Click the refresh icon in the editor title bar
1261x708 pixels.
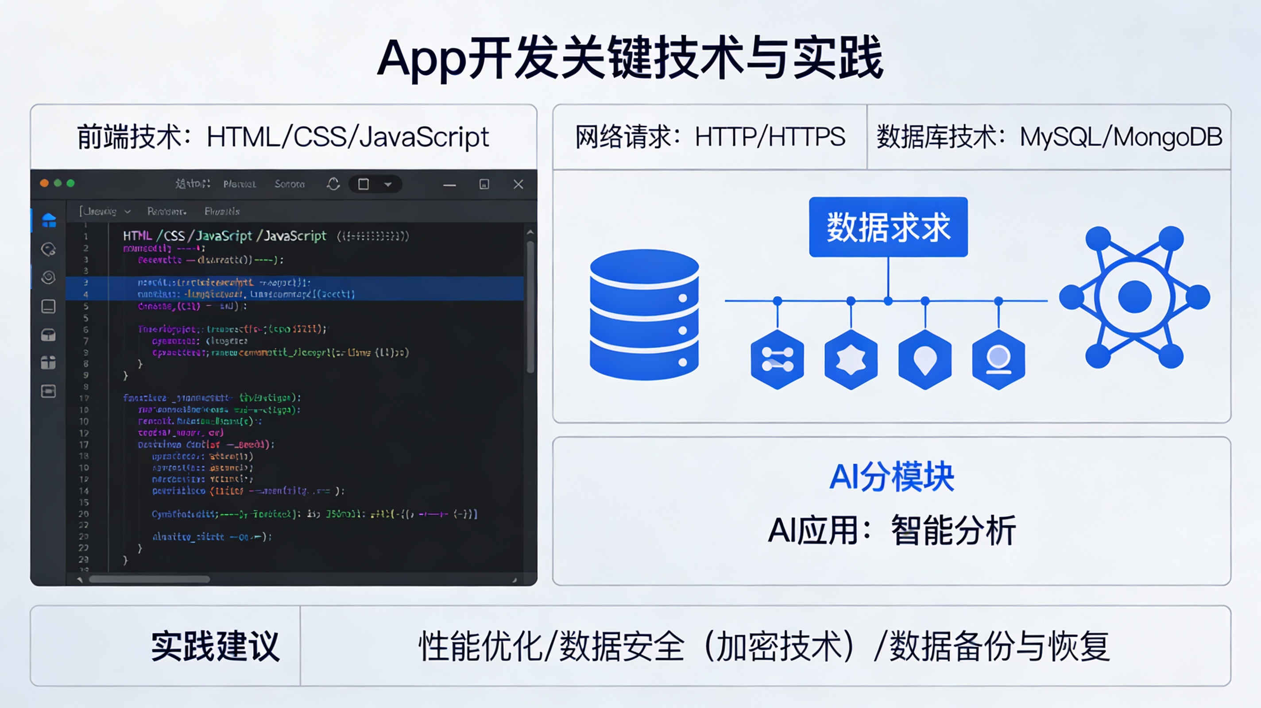333,185
